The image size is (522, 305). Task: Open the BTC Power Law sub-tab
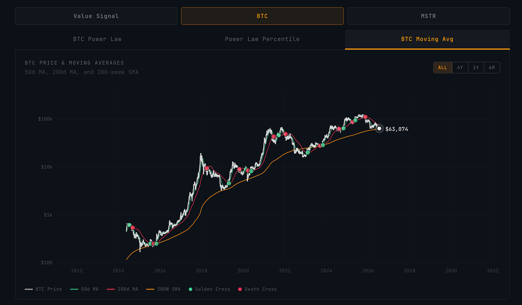click(x=98, y=39)
